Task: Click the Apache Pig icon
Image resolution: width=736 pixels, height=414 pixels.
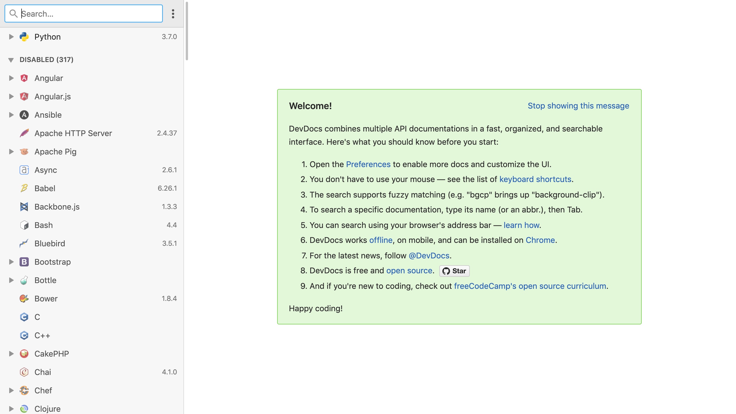Action: 24,152
